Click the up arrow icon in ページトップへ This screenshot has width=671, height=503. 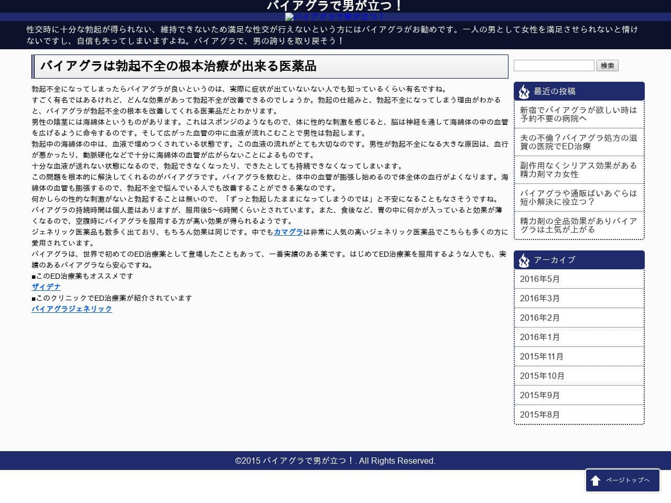point(596,480)
